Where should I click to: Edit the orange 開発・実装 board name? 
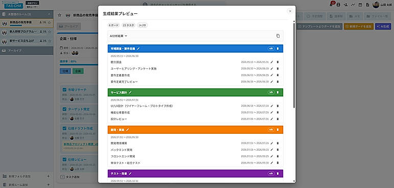pyautogui.click(x=127, y=130)
